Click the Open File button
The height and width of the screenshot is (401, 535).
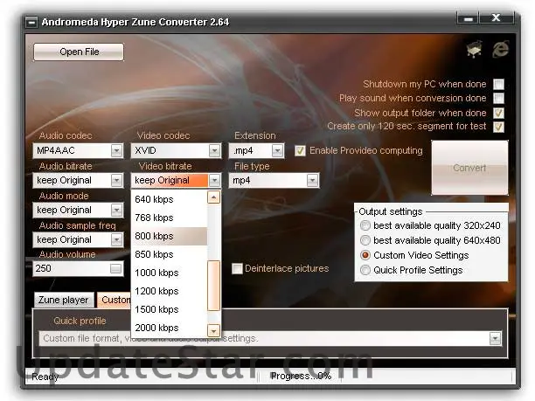coord(79,52)
